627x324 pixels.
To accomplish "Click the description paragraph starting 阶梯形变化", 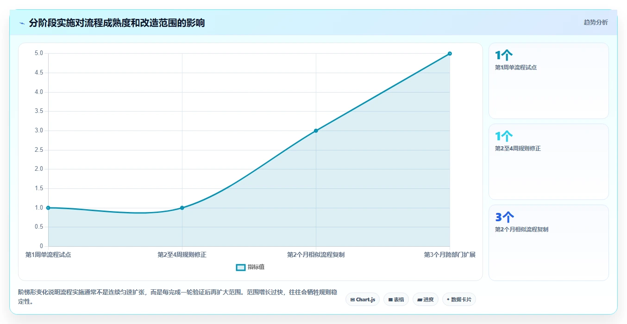I will pyautogui.click(x=177, y=297).
